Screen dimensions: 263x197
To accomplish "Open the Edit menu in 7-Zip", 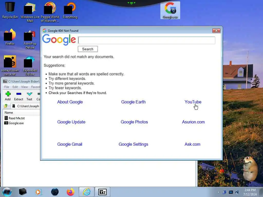I will pyautogui.click(x=15, y=87).
